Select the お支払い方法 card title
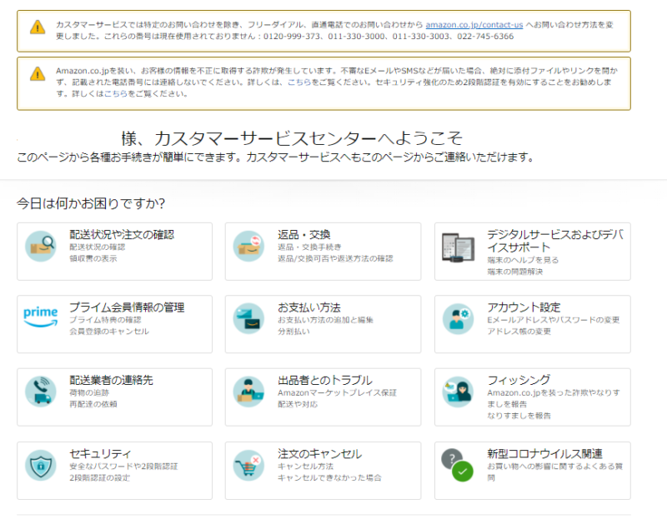This screenshot has height=519, width=667. point(309,307)
